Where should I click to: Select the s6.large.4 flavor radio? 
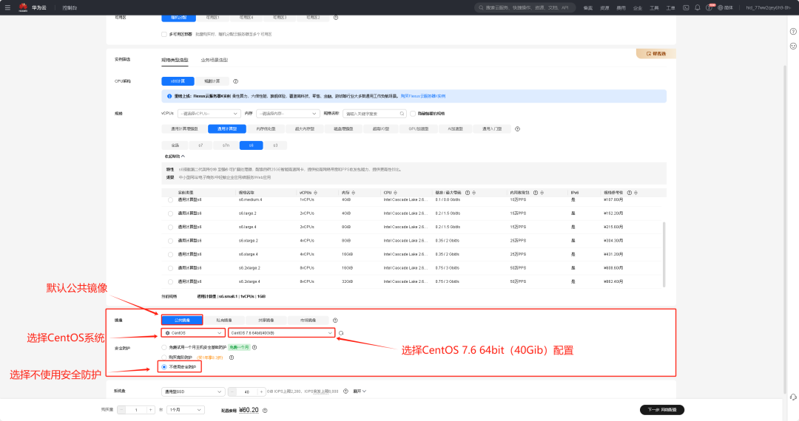170,227
